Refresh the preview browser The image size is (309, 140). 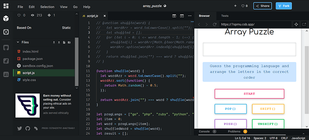(215, 25)
